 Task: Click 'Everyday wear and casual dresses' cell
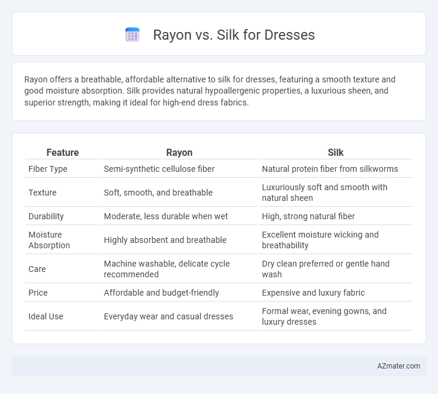[169, 316]
